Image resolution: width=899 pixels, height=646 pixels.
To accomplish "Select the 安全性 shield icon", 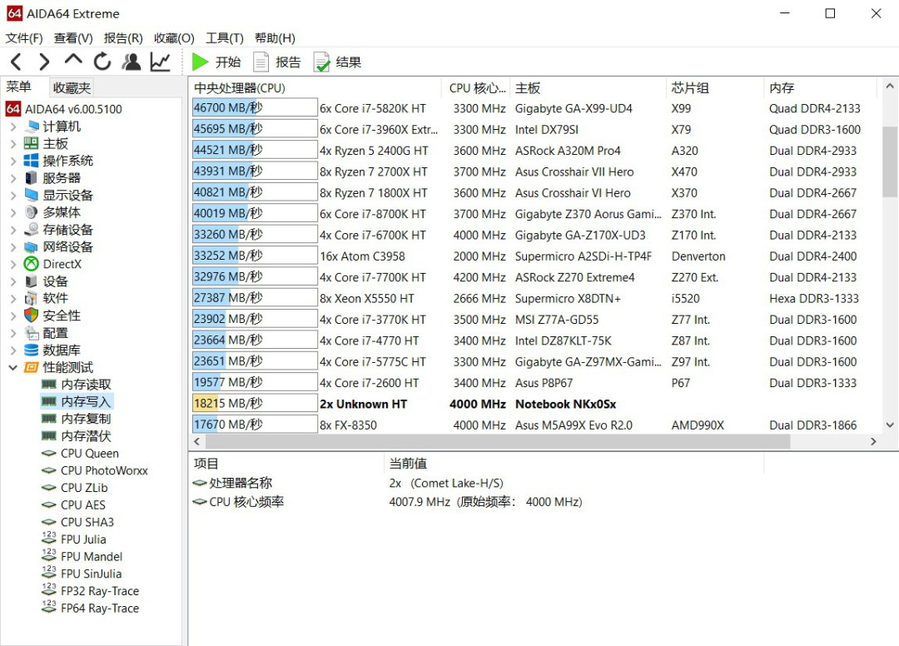I will tap(31, 316).
